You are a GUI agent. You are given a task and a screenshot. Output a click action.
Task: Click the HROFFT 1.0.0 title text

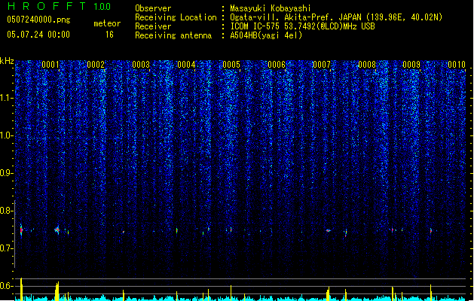coord(60,6)
